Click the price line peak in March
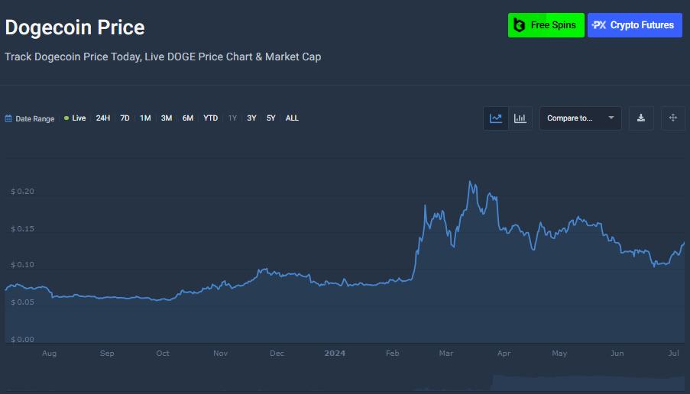The width and height of the screenshot is (690, 394). [471, 182]
